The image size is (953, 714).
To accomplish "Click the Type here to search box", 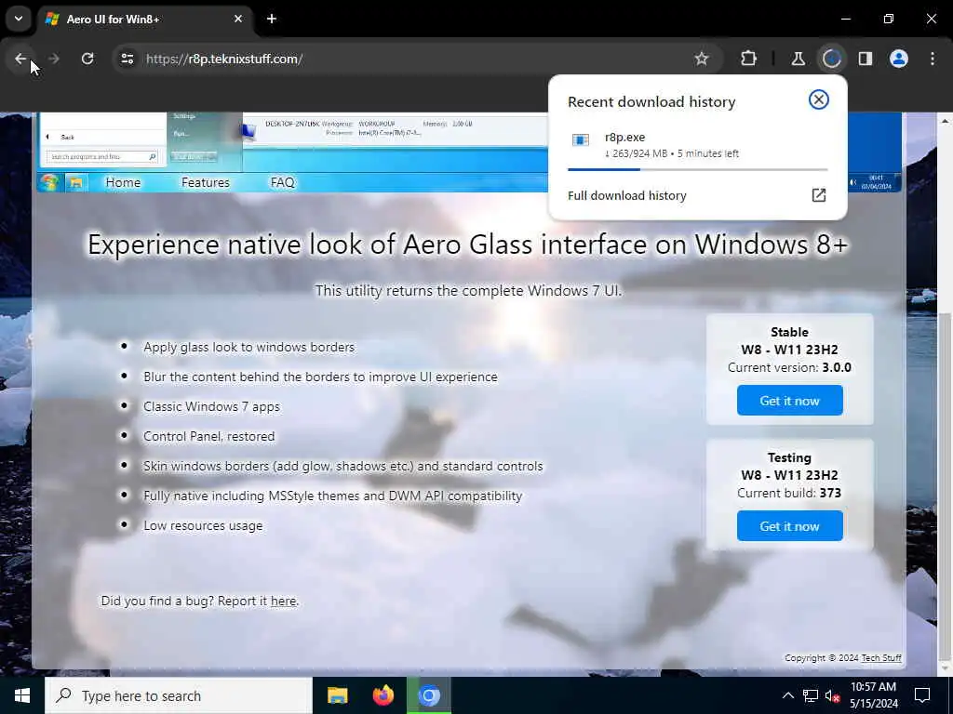I will [179, 695].
